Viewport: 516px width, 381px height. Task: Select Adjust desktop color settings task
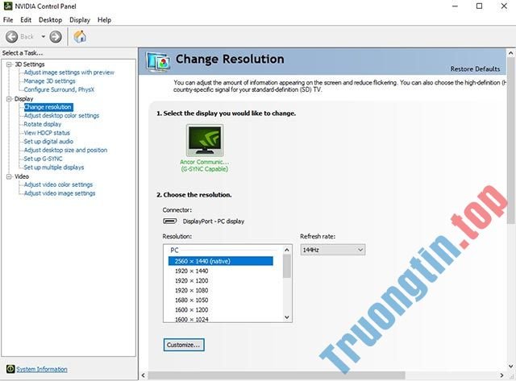(61, 115)
